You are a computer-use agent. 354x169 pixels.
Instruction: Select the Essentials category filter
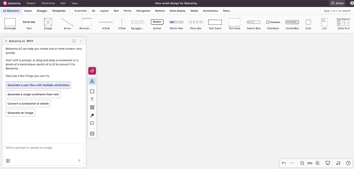(x=81, y=11)
